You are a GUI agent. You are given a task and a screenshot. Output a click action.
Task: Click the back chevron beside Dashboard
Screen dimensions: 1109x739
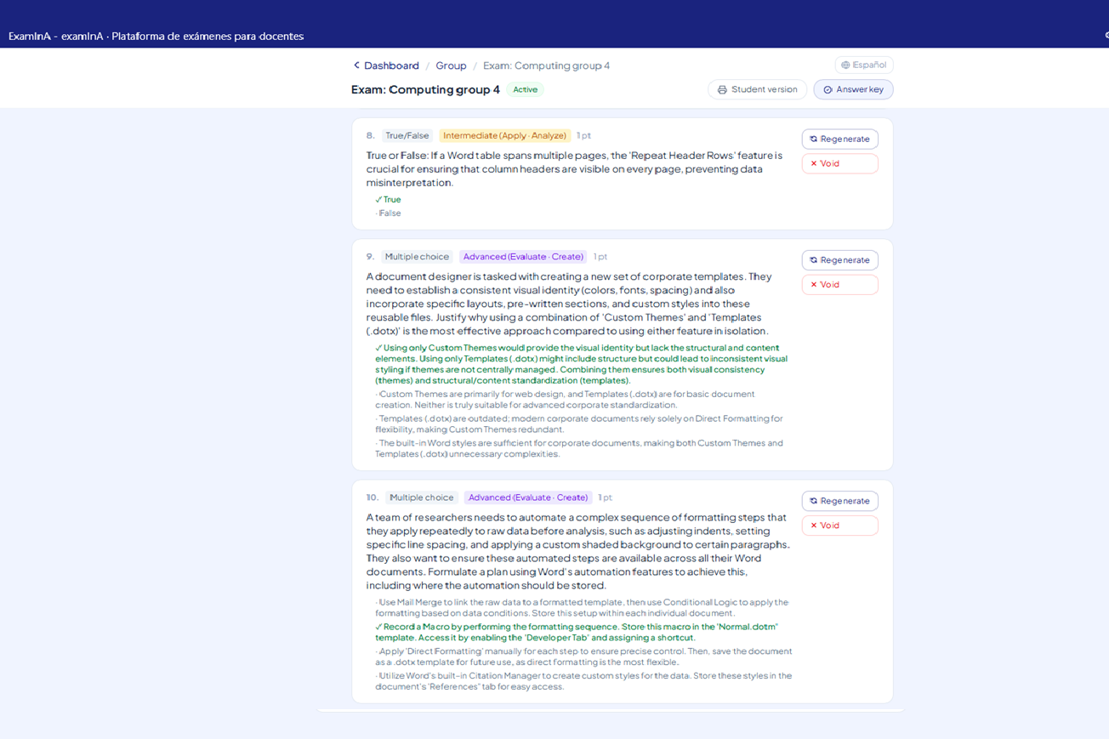point(356,65)
